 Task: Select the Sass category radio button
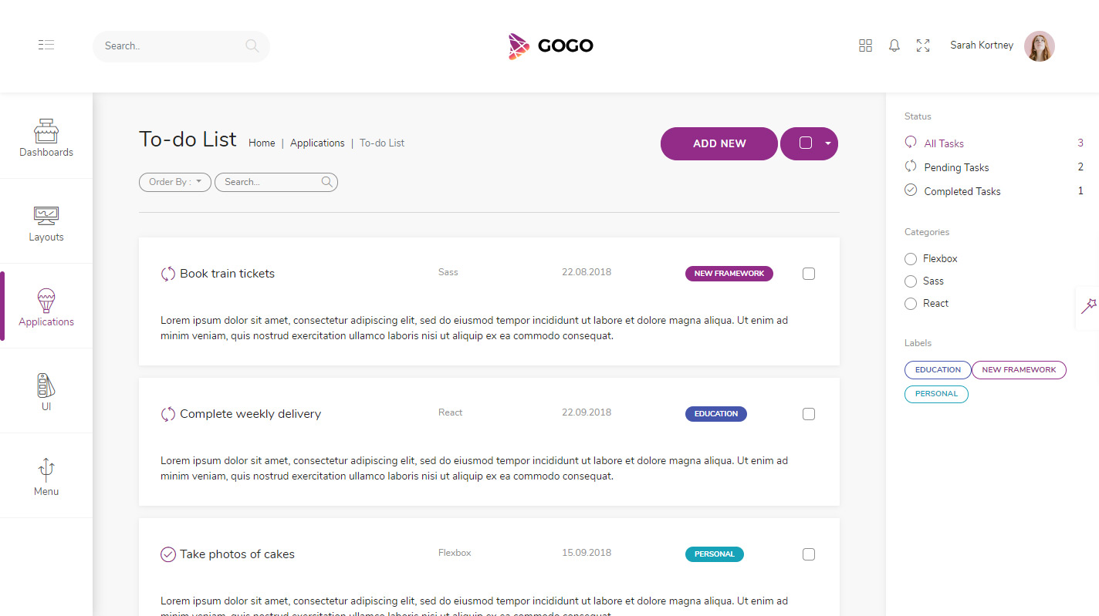(x=910, y=281)
